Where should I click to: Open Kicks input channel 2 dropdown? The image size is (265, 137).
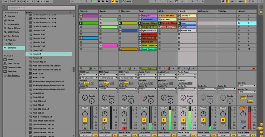click(x=167, y=78)
